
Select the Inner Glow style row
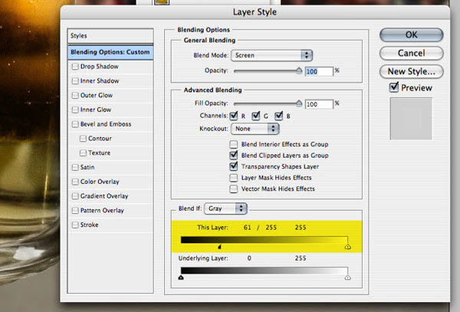coord(110,110)
